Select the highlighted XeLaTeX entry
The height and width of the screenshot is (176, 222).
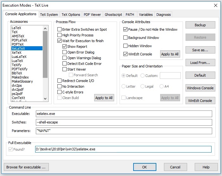pyautogui.click(x=27, y=48)
